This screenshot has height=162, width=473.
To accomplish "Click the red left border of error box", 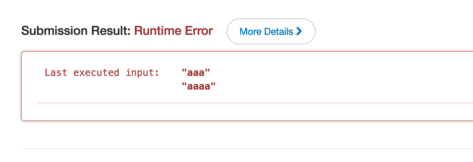I will tap(22, 86).
